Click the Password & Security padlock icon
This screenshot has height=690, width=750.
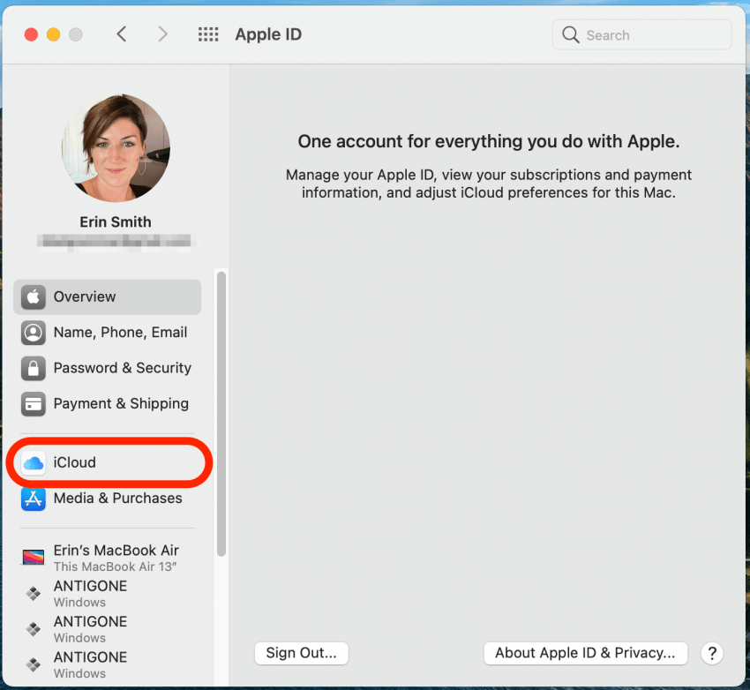(x=33, y=368)
